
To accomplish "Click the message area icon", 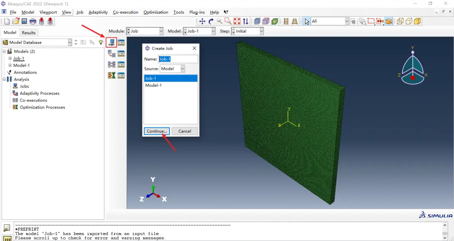I will coord(7,228).
